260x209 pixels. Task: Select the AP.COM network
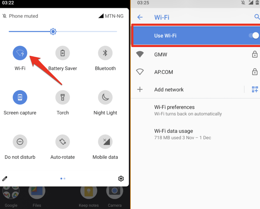tap(195, 72)
